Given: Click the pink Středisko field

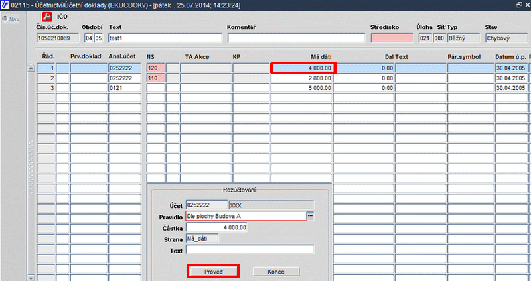Looking at the screenshot, I should pyautogui.click(x=392, y=38).
